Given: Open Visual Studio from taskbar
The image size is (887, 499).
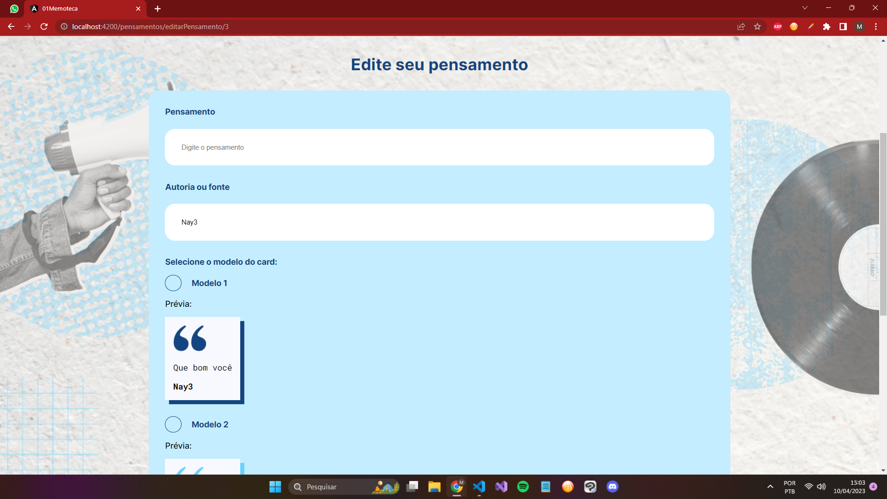Looking at the screenshot, I should [x=501, y=487].
